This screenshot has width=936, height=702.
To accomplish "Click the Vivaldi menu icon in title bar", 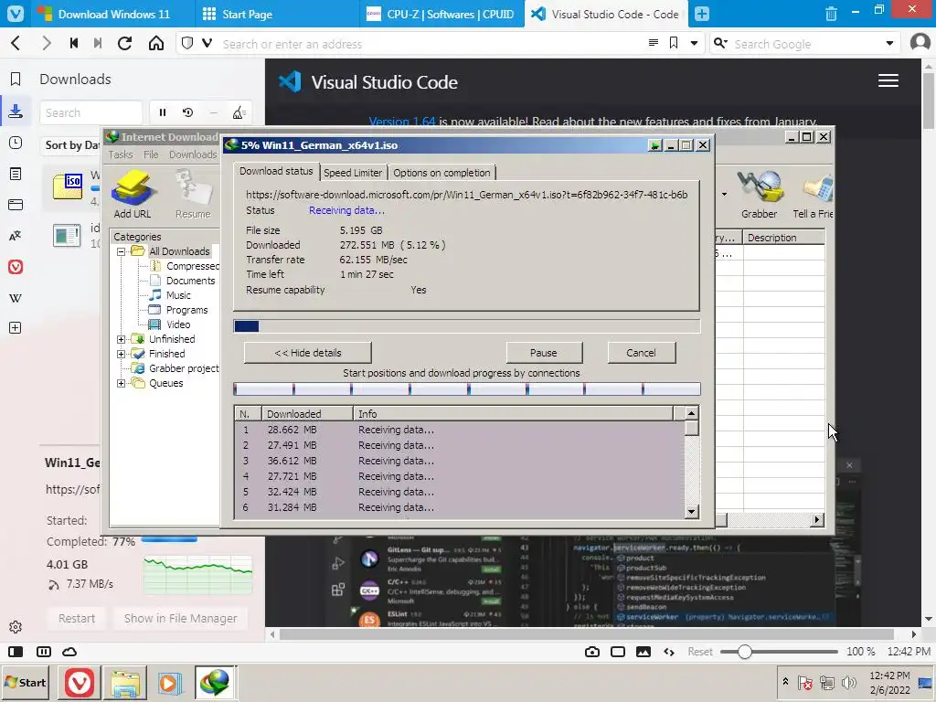I will 15,13.
